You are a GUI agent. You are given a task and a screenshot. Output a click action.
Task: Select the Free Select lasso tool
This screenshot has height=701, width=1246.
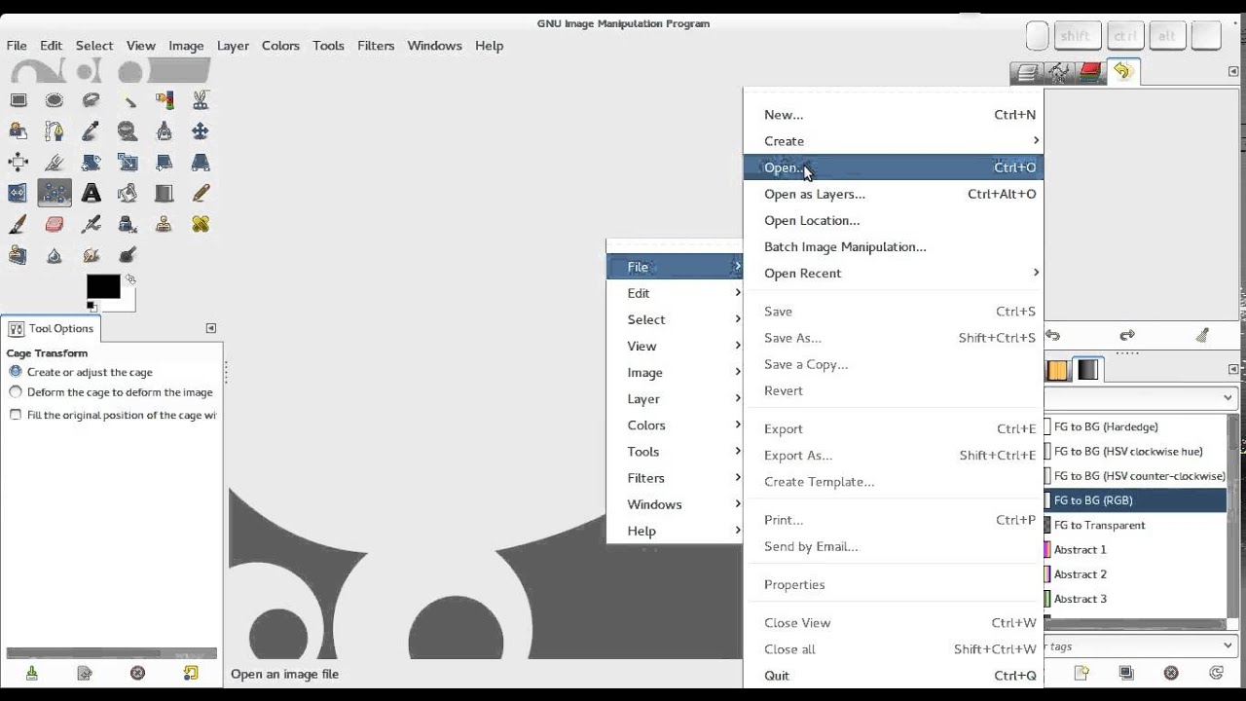[x=91, y=99]
